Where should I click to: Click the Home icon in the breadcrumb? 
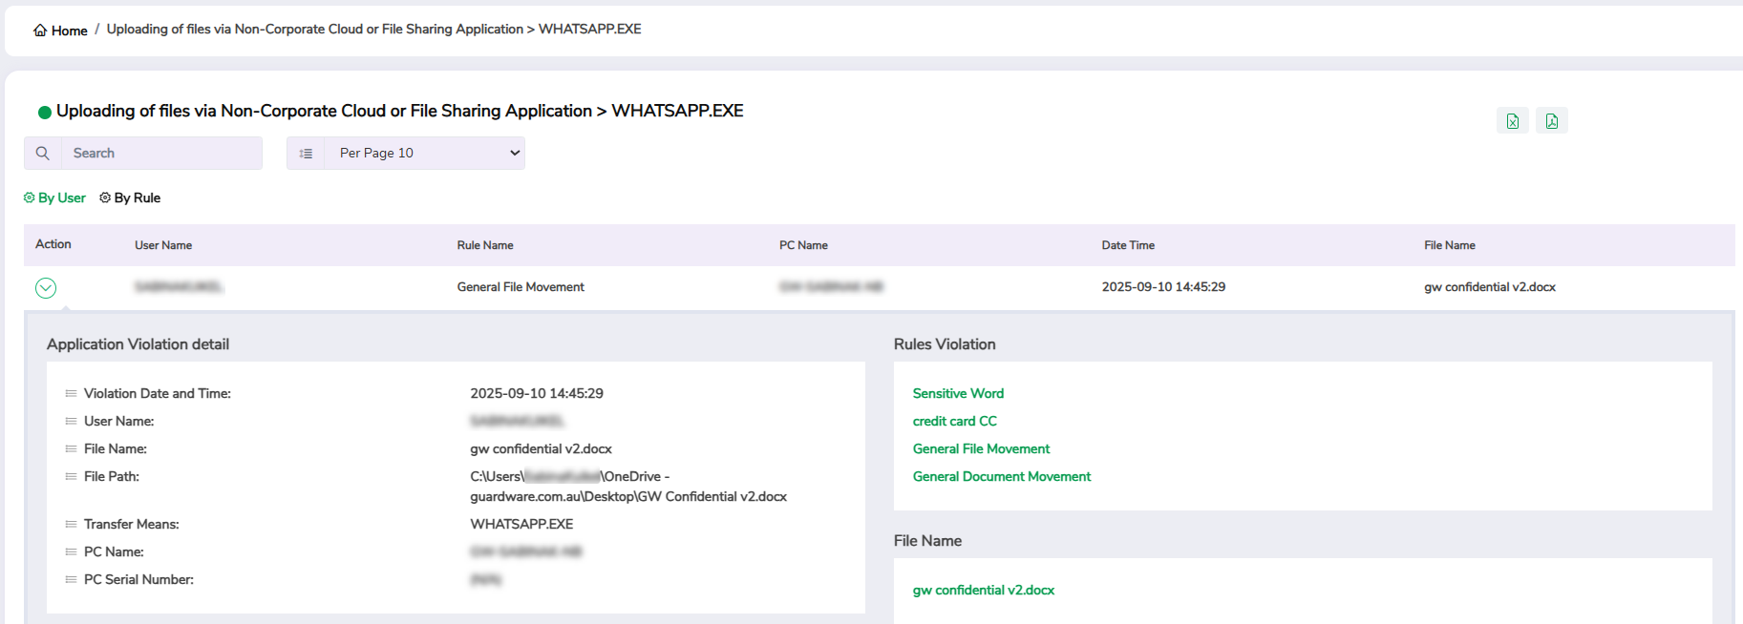pyautogui.click(x=40, y=31)
